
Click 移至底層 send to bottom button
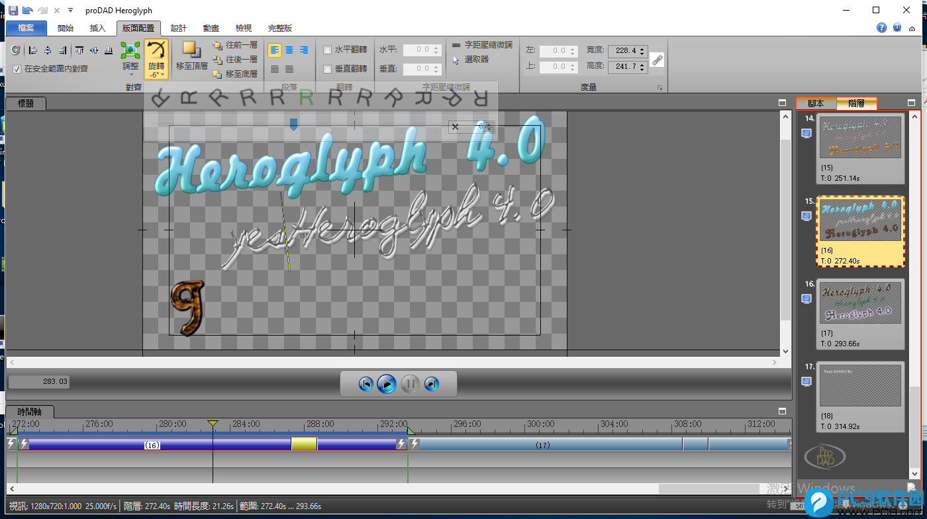tap(235, 74)
